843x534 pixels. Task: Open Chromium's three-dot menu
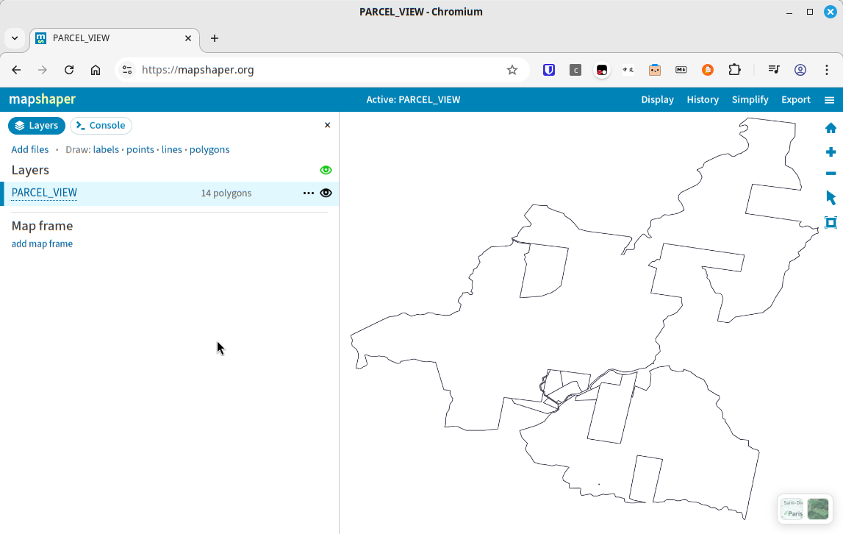(x=827, y=70)
